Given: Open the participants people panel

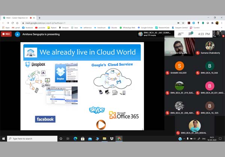Looking at the screenshot, I should coord(180,34).
